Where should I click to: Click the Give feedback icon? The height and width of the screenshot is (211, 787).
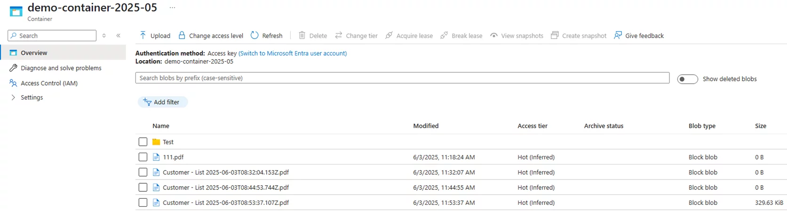618,35
